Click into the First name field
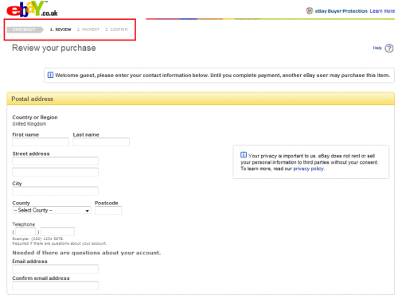Screen dimensions: 398x299 tap(41, 142)
